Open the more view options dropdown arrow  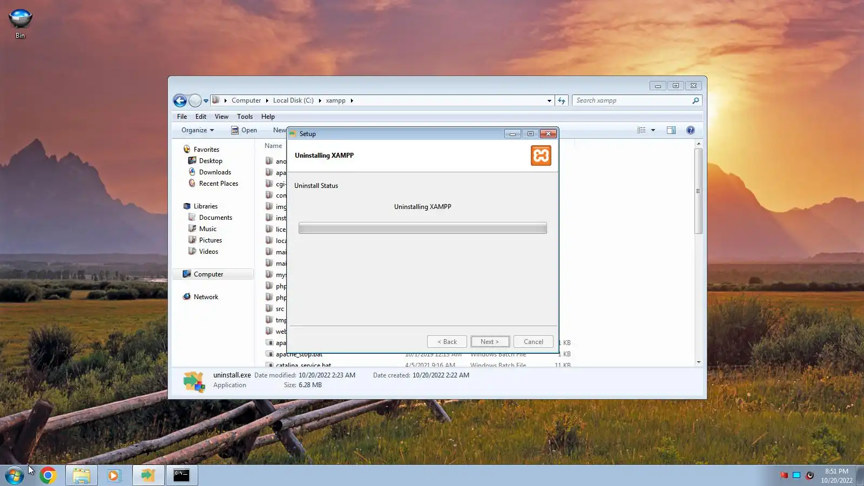pyautogui.click(x=653, y=130)
